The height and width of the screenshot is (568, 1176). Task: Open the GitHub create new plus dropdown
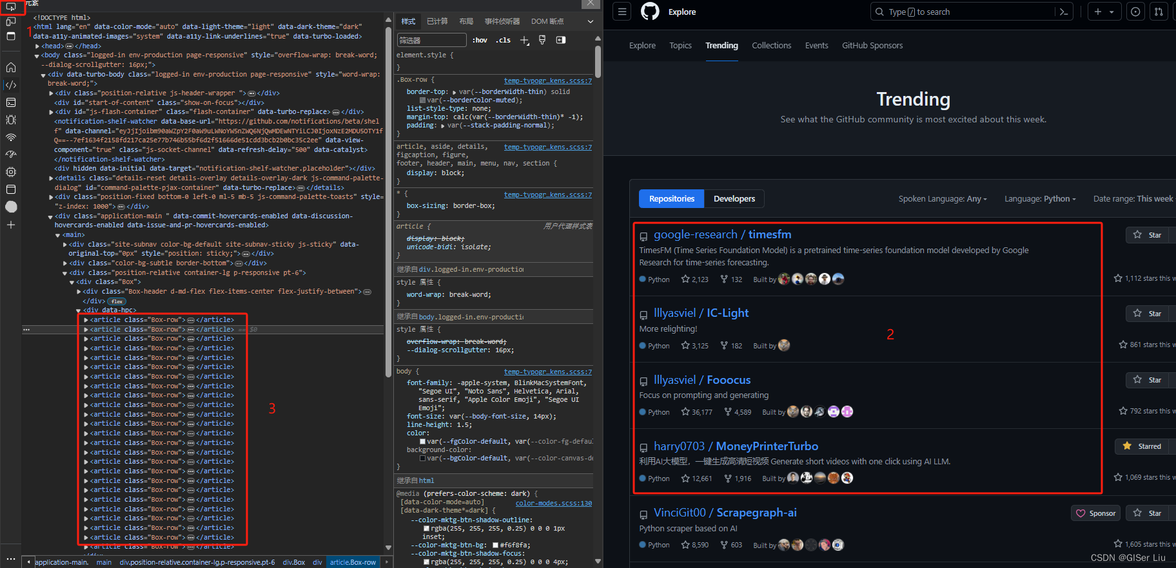coord(1104,12)
